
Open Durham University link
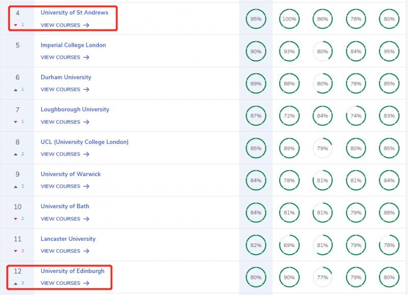click(x=66, y=78)
